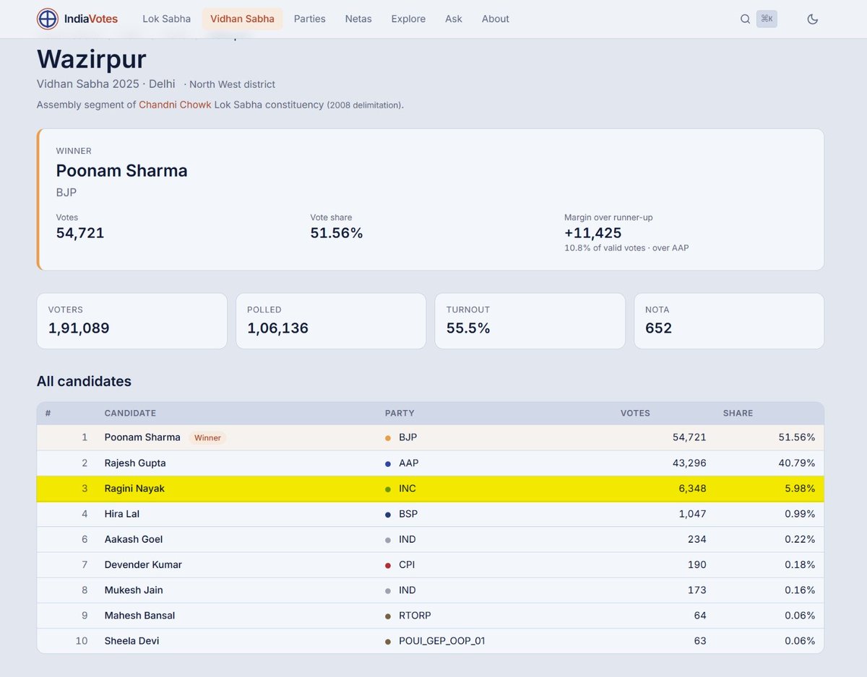
Task: Click Sheela Devi candidate name
Action: (131, 641)
